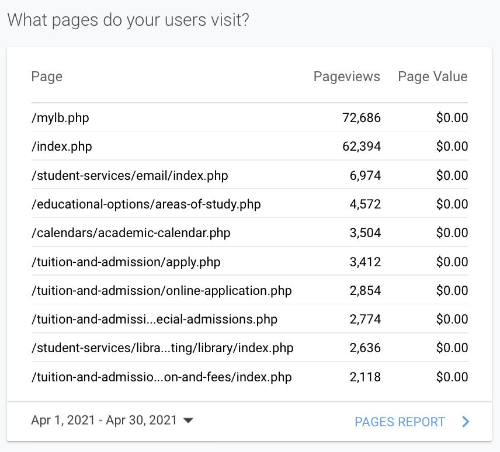This screenshot has height=452, width=500.
Task: Click the Pageviews column header
Action: [346, 77]
